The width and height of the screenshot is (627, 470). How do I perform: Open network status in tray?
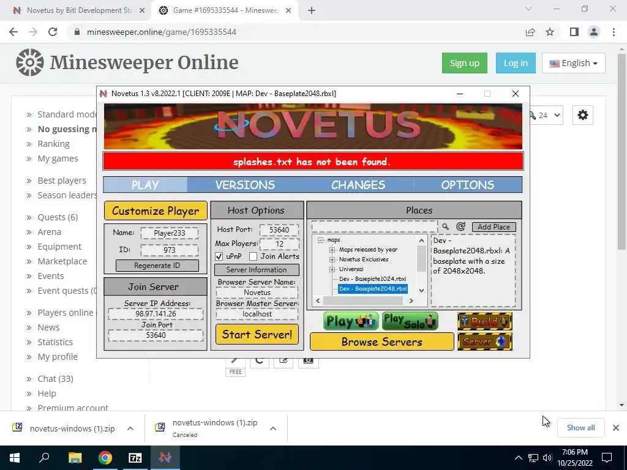[533, 458]
